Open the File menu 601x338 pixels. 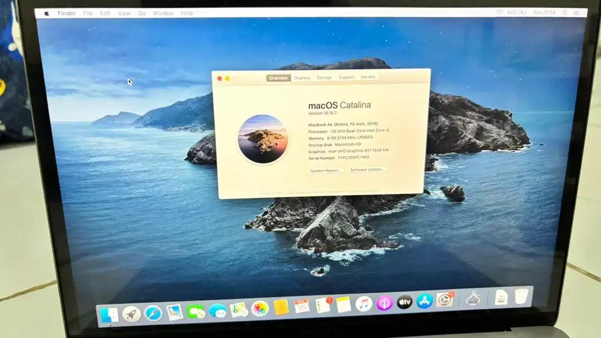[88, 13]
